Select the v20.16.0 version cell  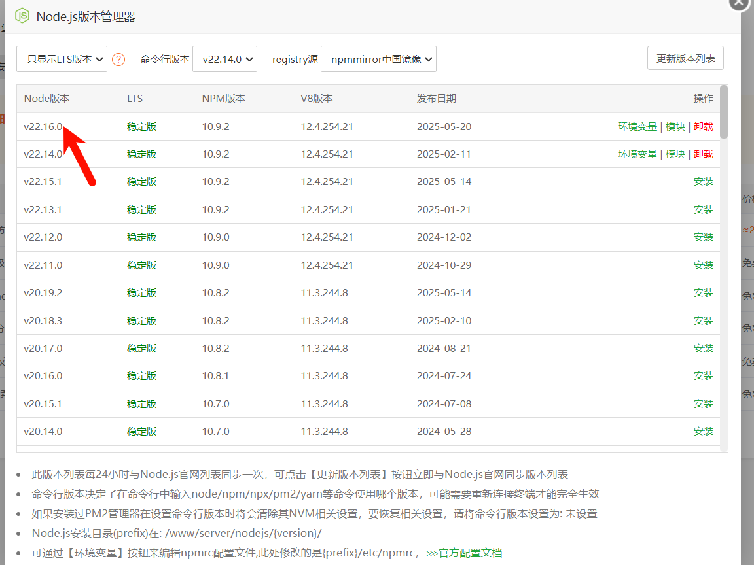pos(43,376)
